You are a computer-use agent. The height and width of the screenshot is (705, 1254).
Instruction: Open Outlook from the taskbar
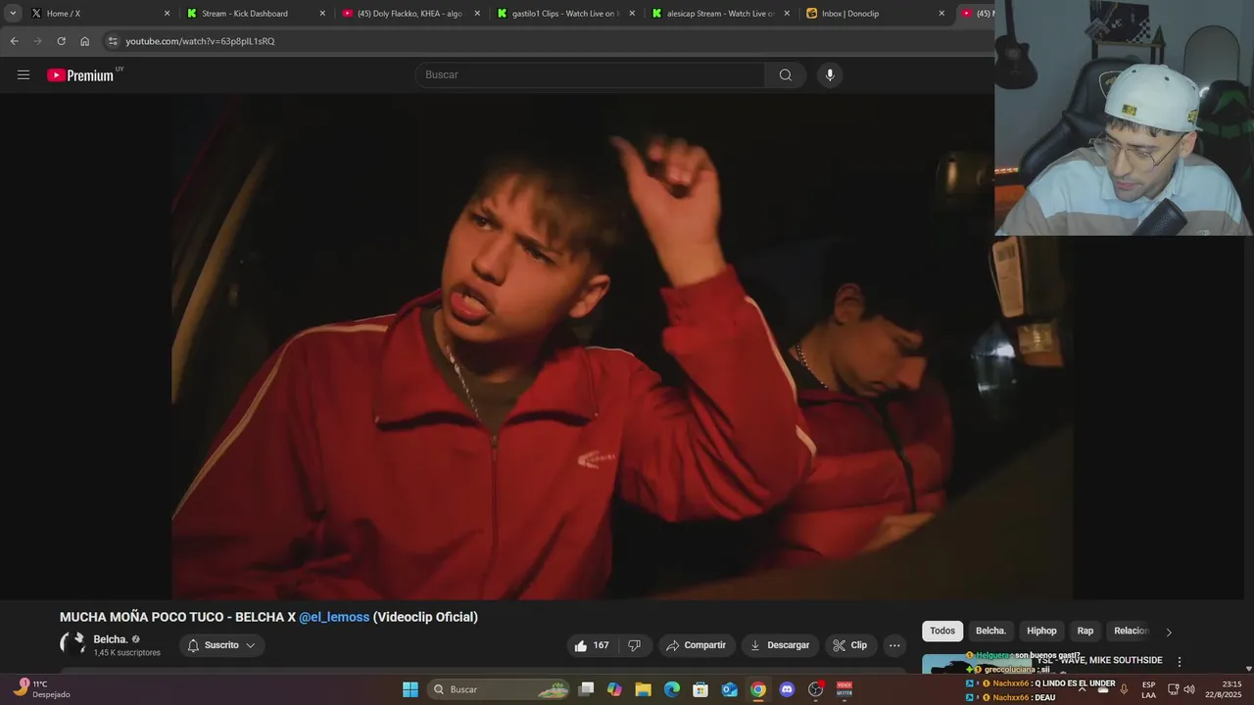730,689
